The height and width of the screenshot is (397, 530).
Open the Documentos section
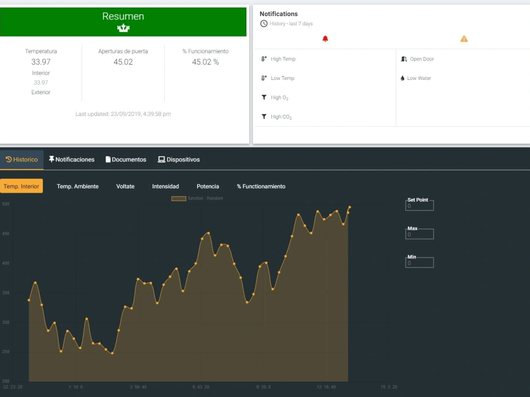[126, 159]
